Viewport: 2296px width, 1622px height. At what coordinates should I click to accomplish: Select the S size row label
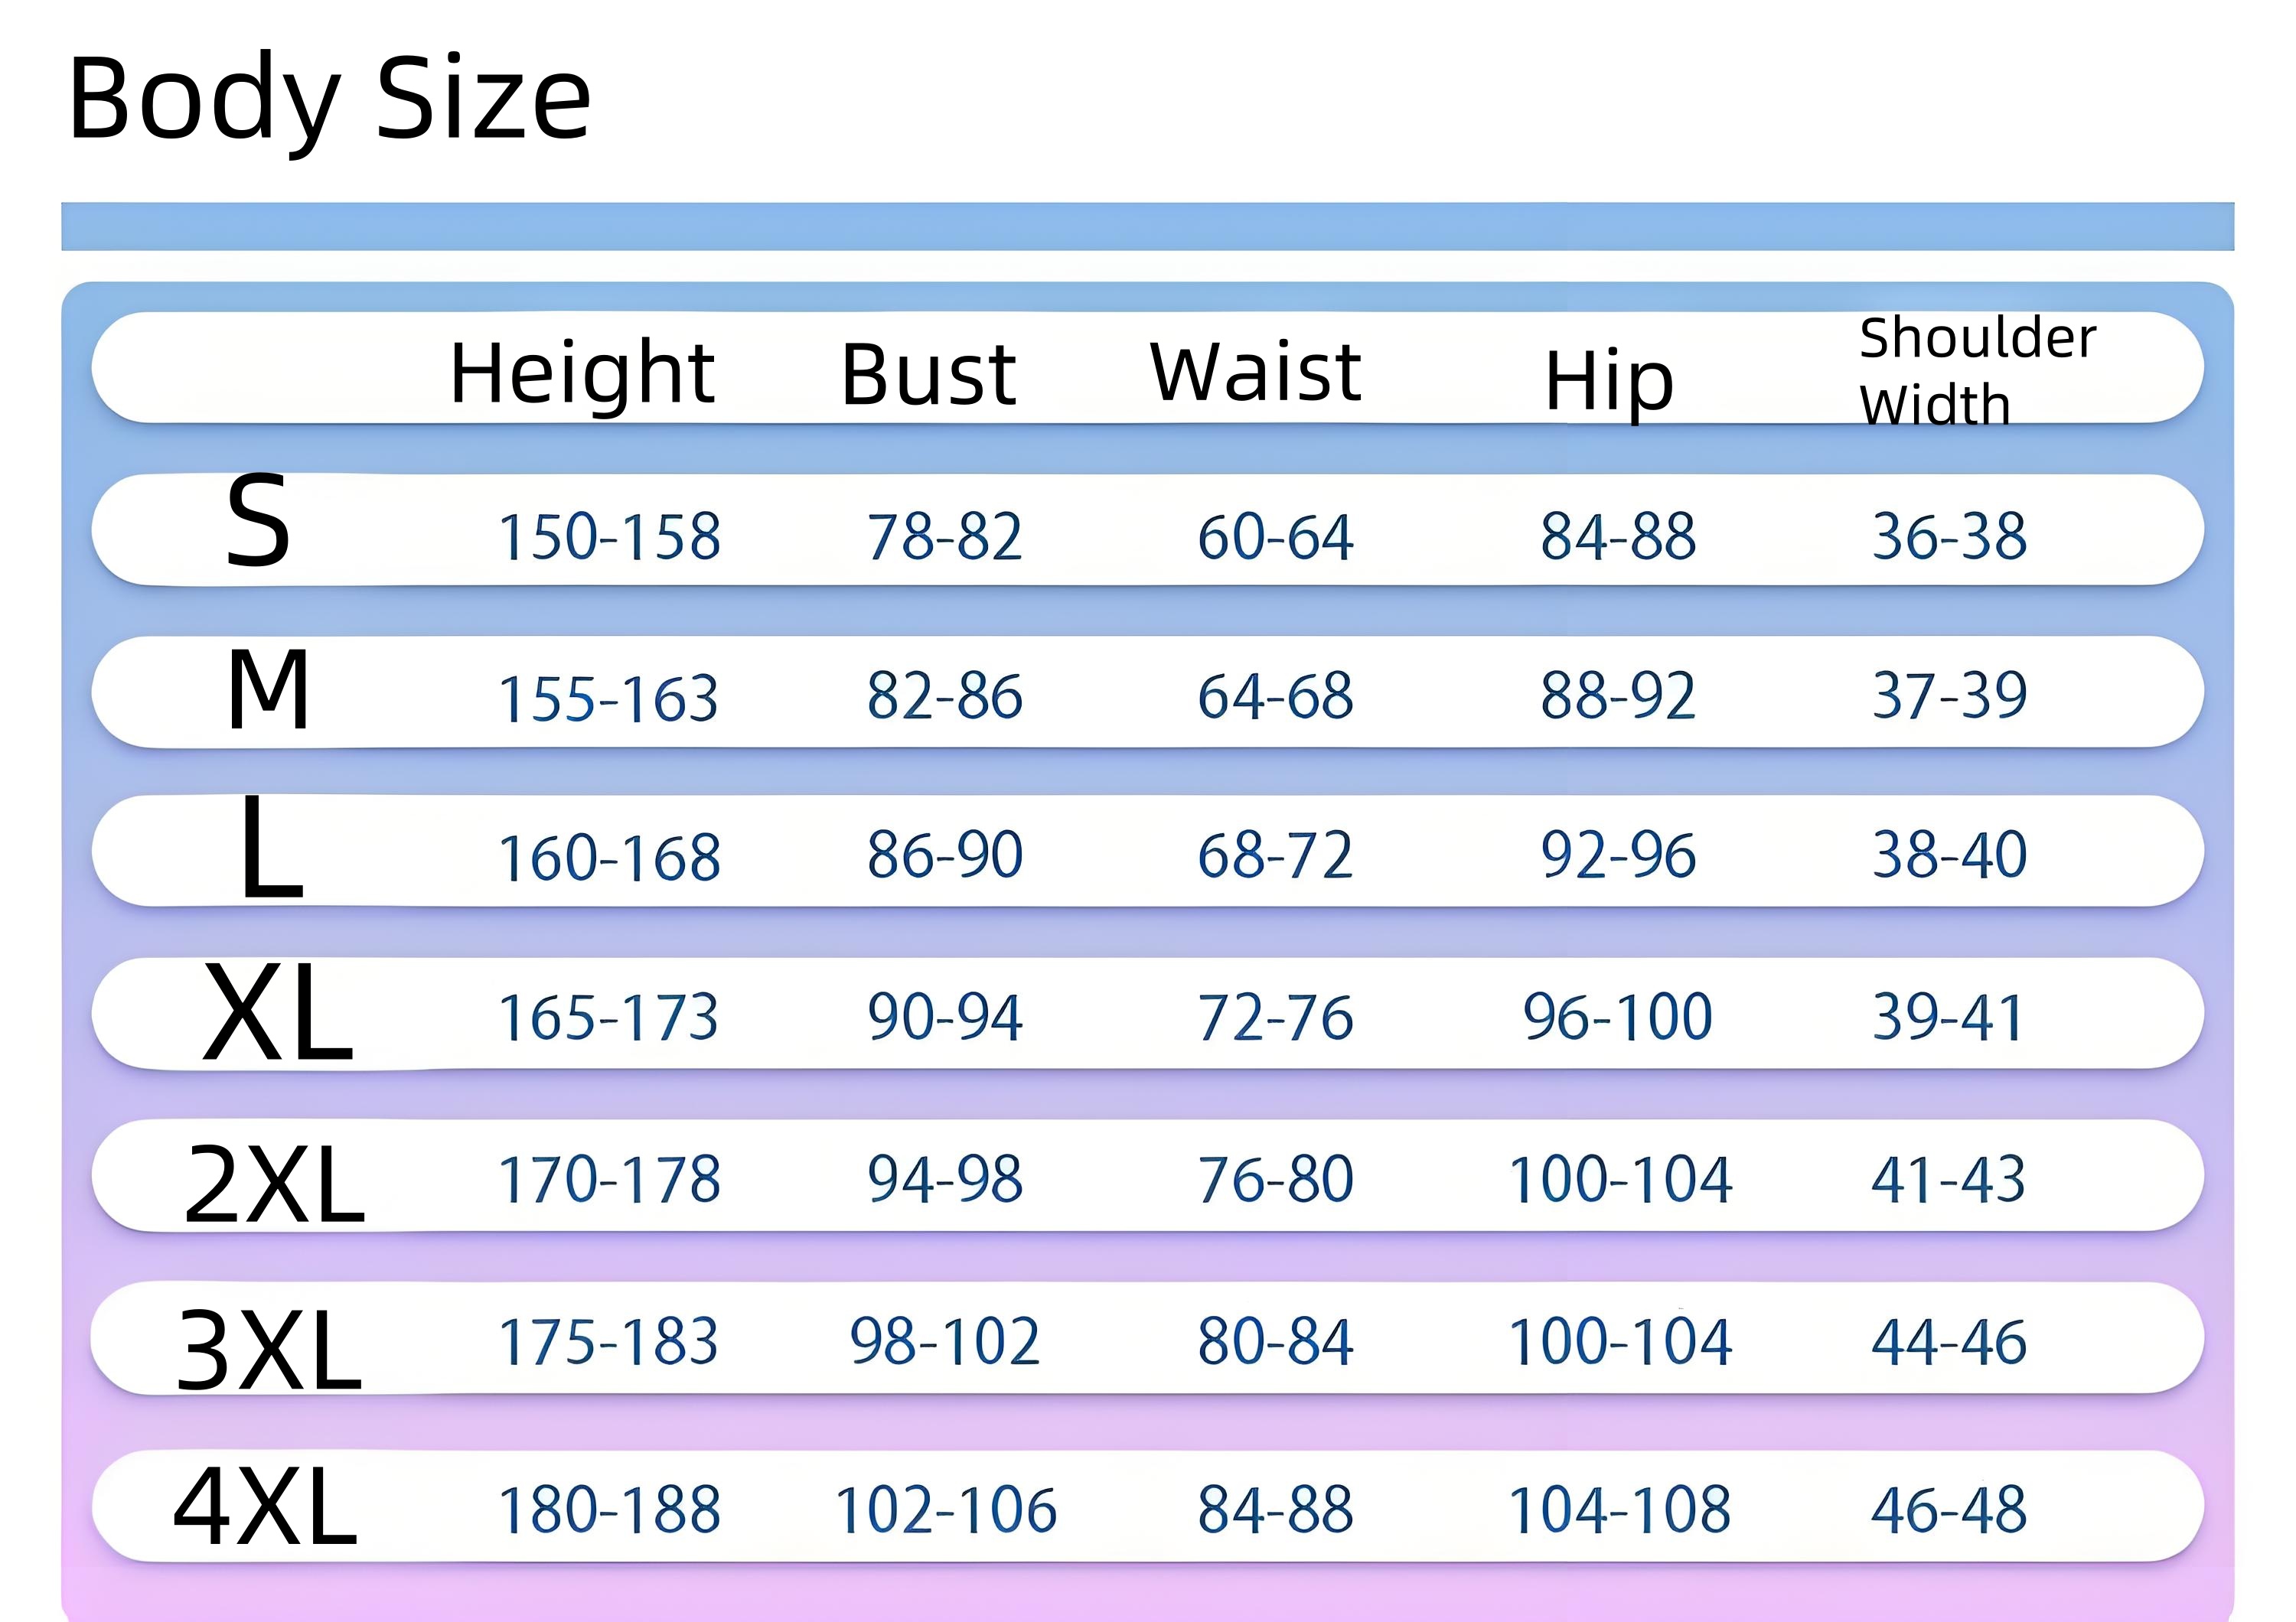pos(258,521)
